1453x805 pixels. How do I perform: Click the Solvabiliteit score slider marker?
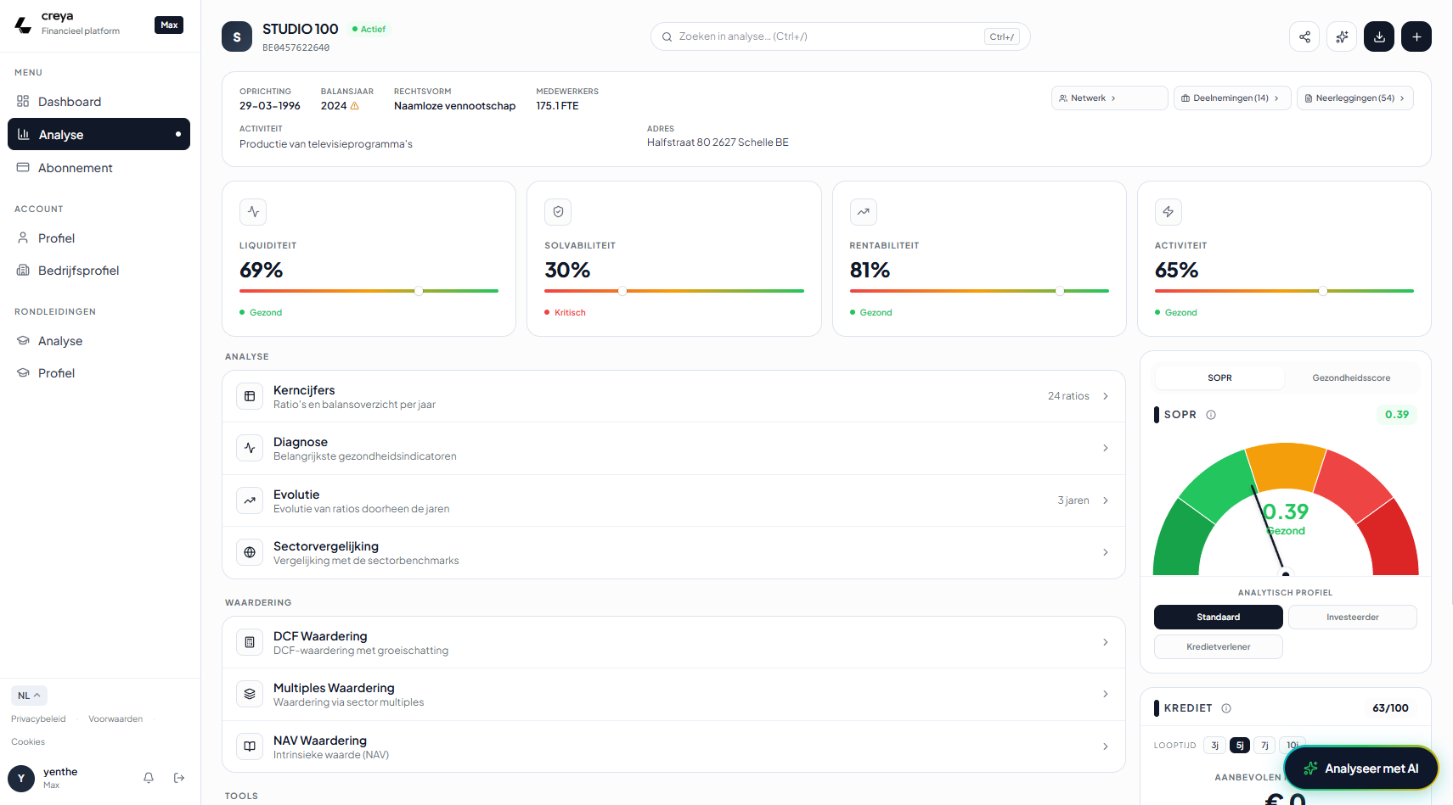point(622,291)
